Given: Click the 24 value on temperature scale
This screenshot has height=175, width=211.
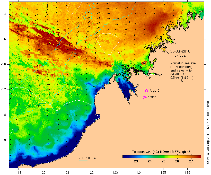Looking at the screenshot, I should coord(150,161).
